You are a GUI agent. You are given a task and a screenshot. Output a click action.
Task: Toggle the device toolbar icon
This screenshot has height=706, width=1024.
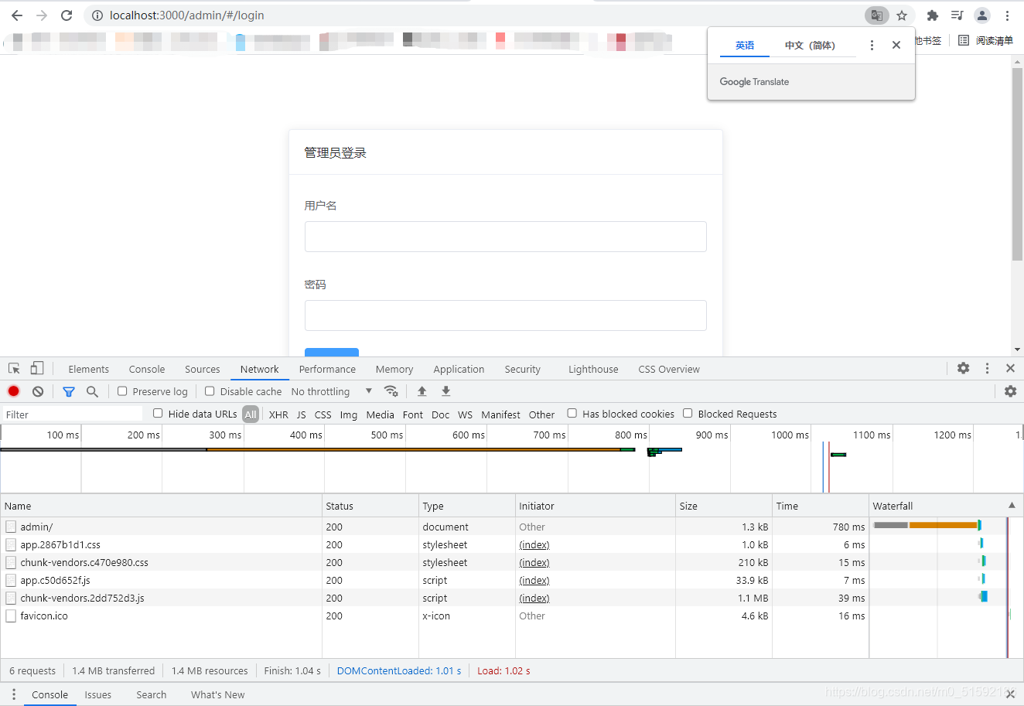[36, 369]
